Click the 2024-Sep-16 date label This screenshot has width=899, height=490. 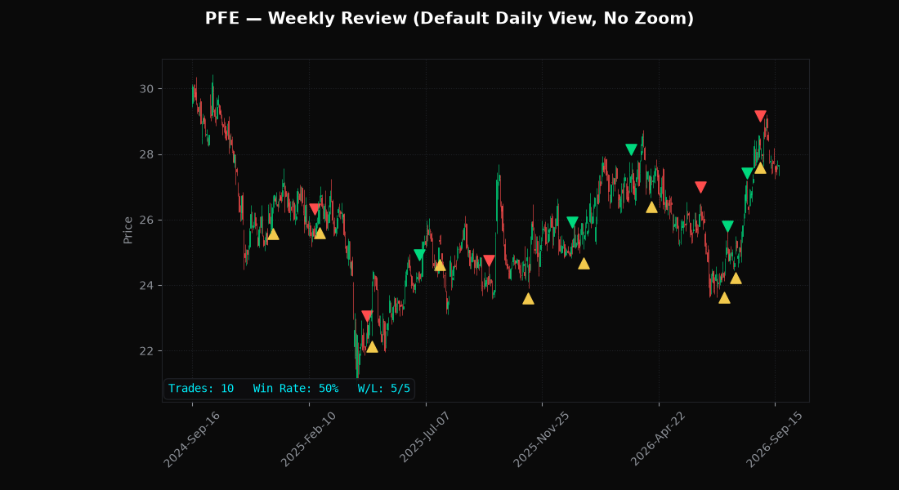[191, 439]
